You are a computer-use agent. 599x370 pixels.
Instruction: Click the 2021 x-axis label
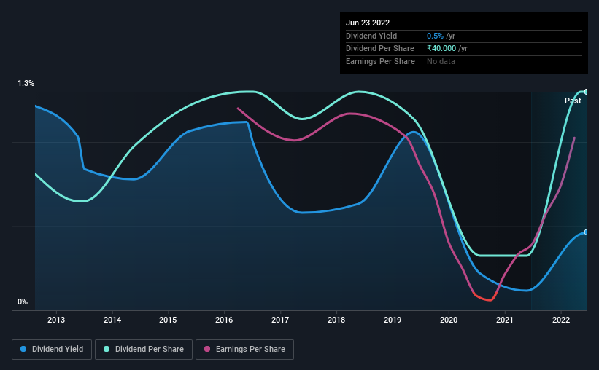pos(505,320)
